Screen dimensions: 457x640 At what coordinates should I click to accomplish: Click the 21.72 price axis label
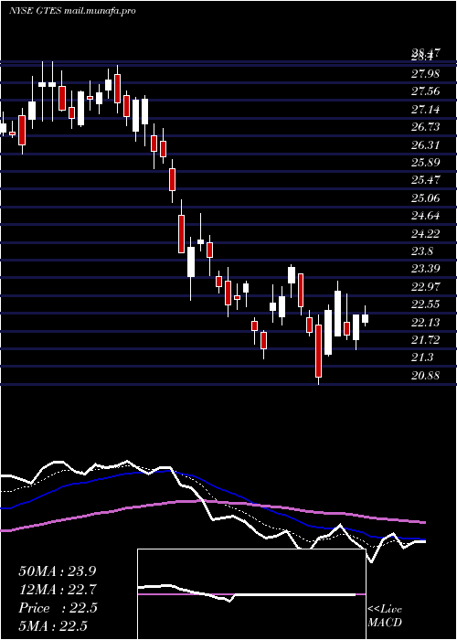[426, 341]
